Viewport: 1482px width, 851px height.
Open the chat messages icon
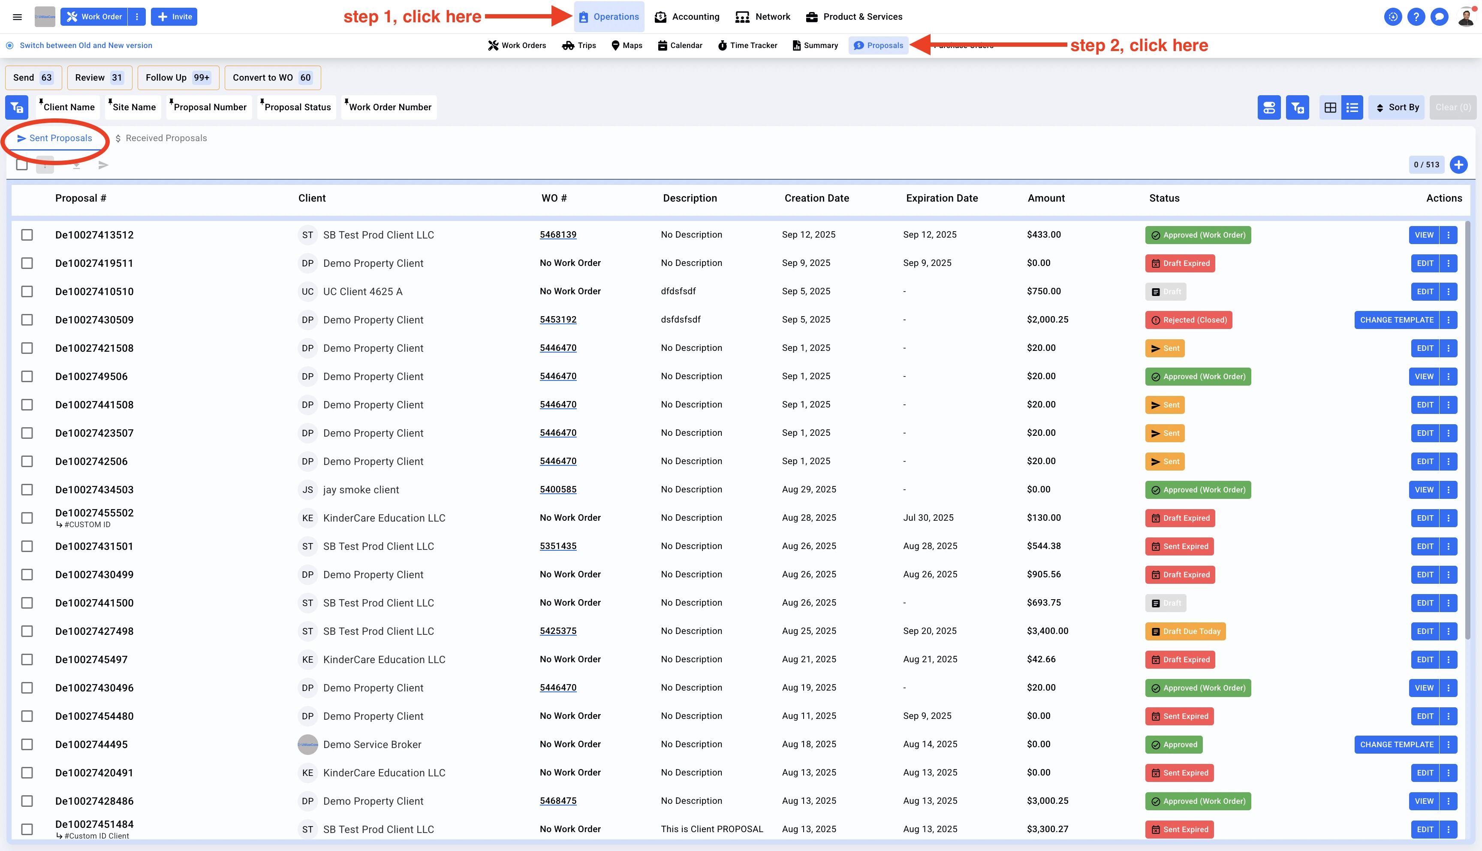[1440, 17]
